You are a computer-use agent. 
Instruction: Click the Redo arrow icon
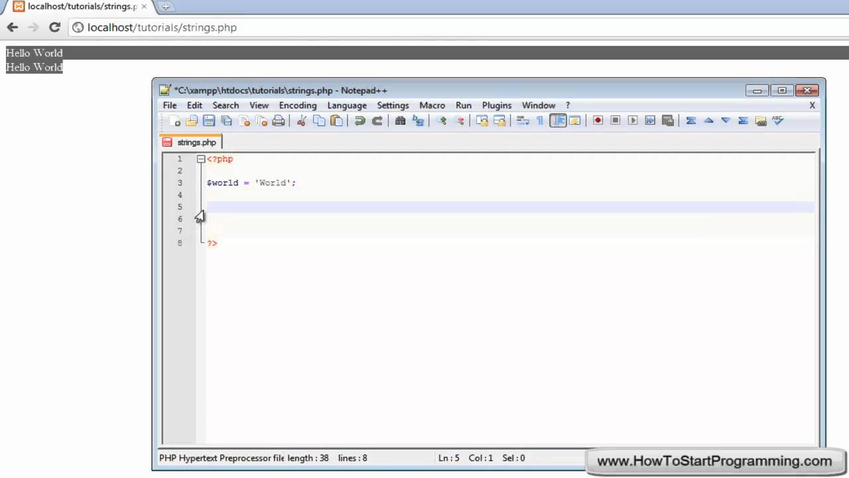point(377,121)
